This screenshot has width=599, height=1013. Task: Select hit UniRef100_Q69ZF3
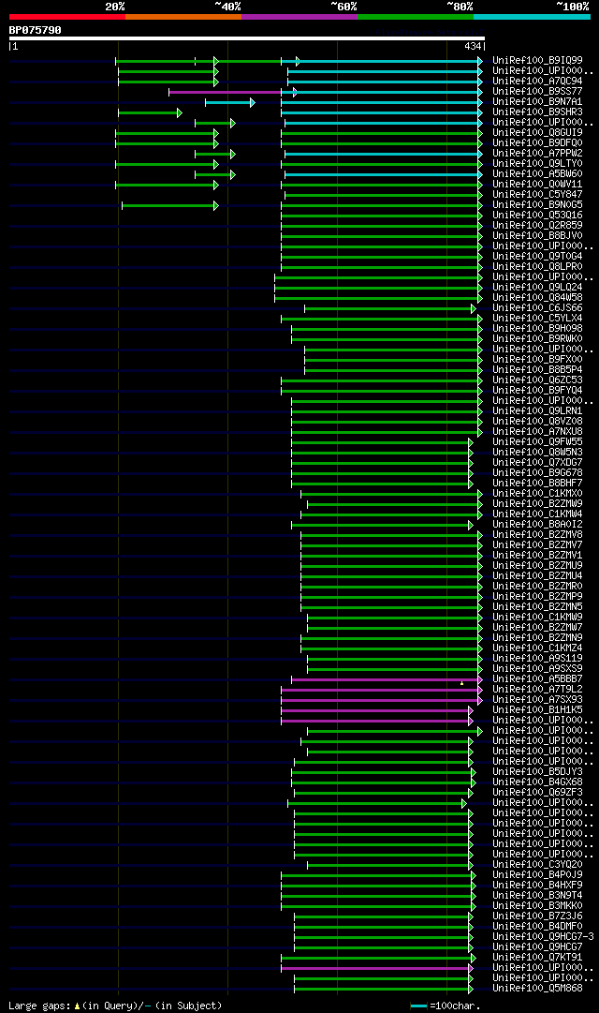click(x=537, y=793)
